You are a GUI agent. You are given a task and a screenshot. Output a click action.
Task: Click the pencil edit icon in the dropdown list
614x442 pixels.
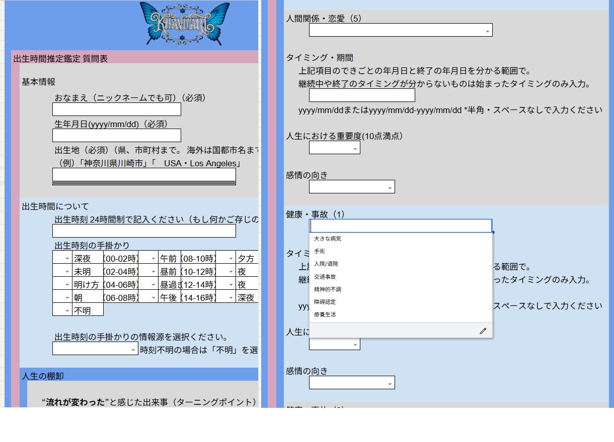483,330
